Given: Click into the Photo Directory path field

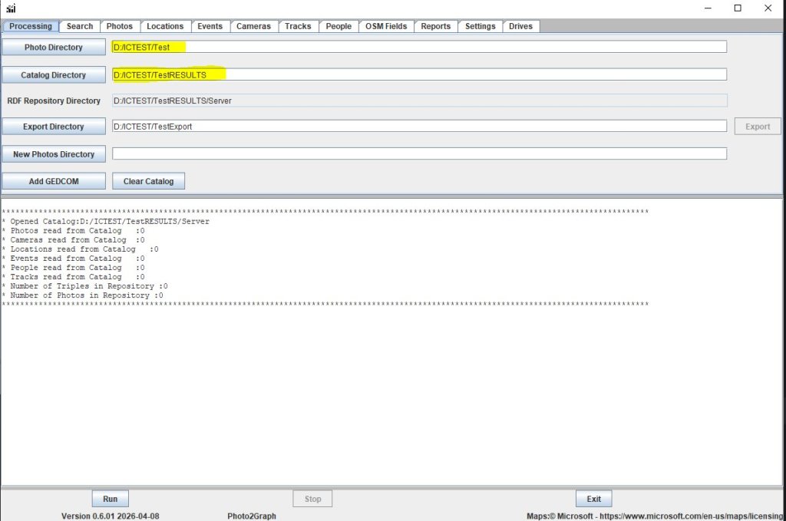Looking at the screenshot, I should (x=418, y=47).
